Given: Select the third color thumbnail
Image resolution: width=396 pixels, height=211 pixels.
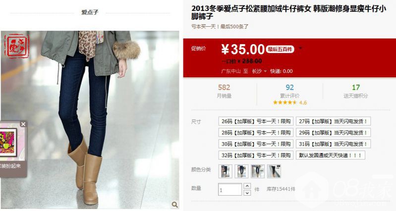Looking at the screenshot, I should [x=258, y=171].
